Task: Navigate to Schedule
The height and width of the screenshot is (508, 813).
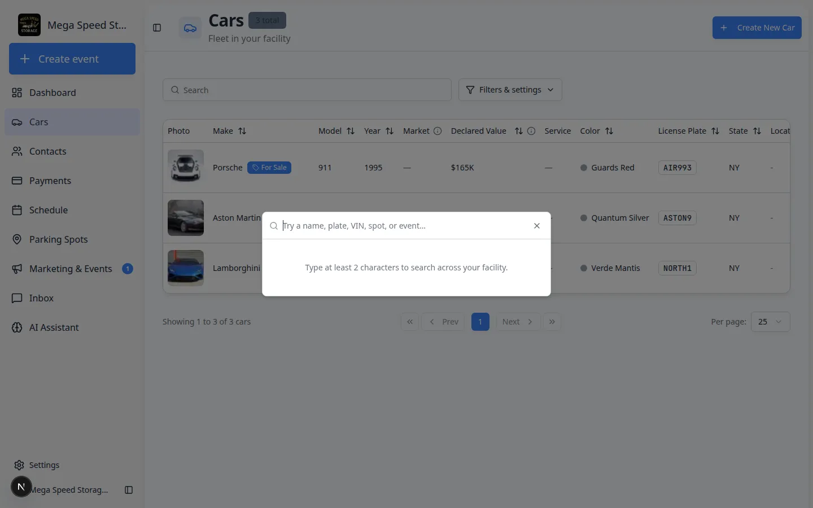Action: [x=72, y=210]
